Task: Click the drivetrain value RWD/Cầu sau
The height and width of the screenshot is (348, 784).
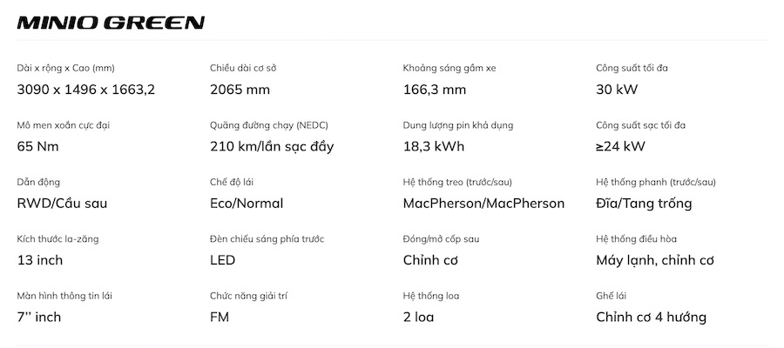Action: (62, 204)
